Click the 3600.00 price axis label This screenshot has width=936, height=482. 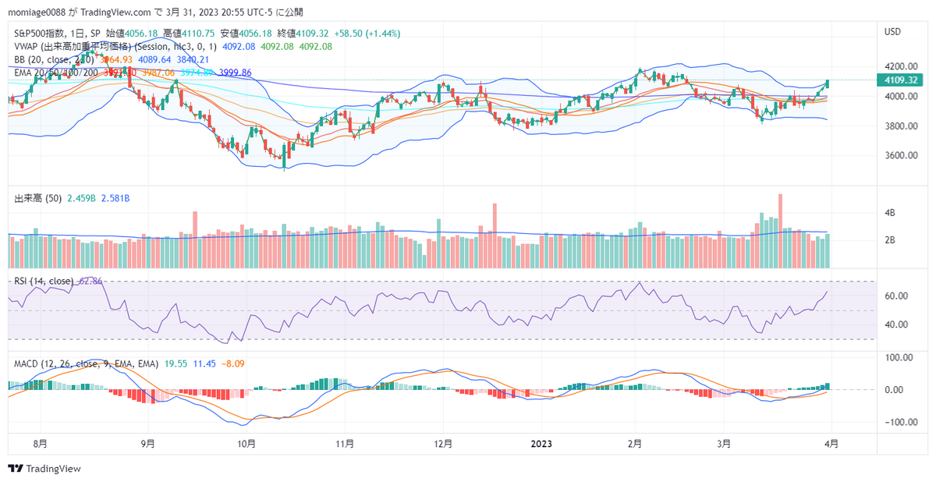click(x=900, y=155)
